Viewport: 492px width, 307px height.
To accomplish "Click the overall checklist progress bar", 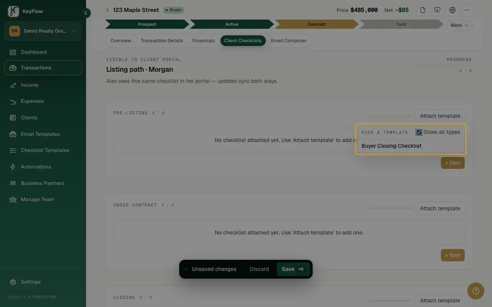I will click(442, 65).
